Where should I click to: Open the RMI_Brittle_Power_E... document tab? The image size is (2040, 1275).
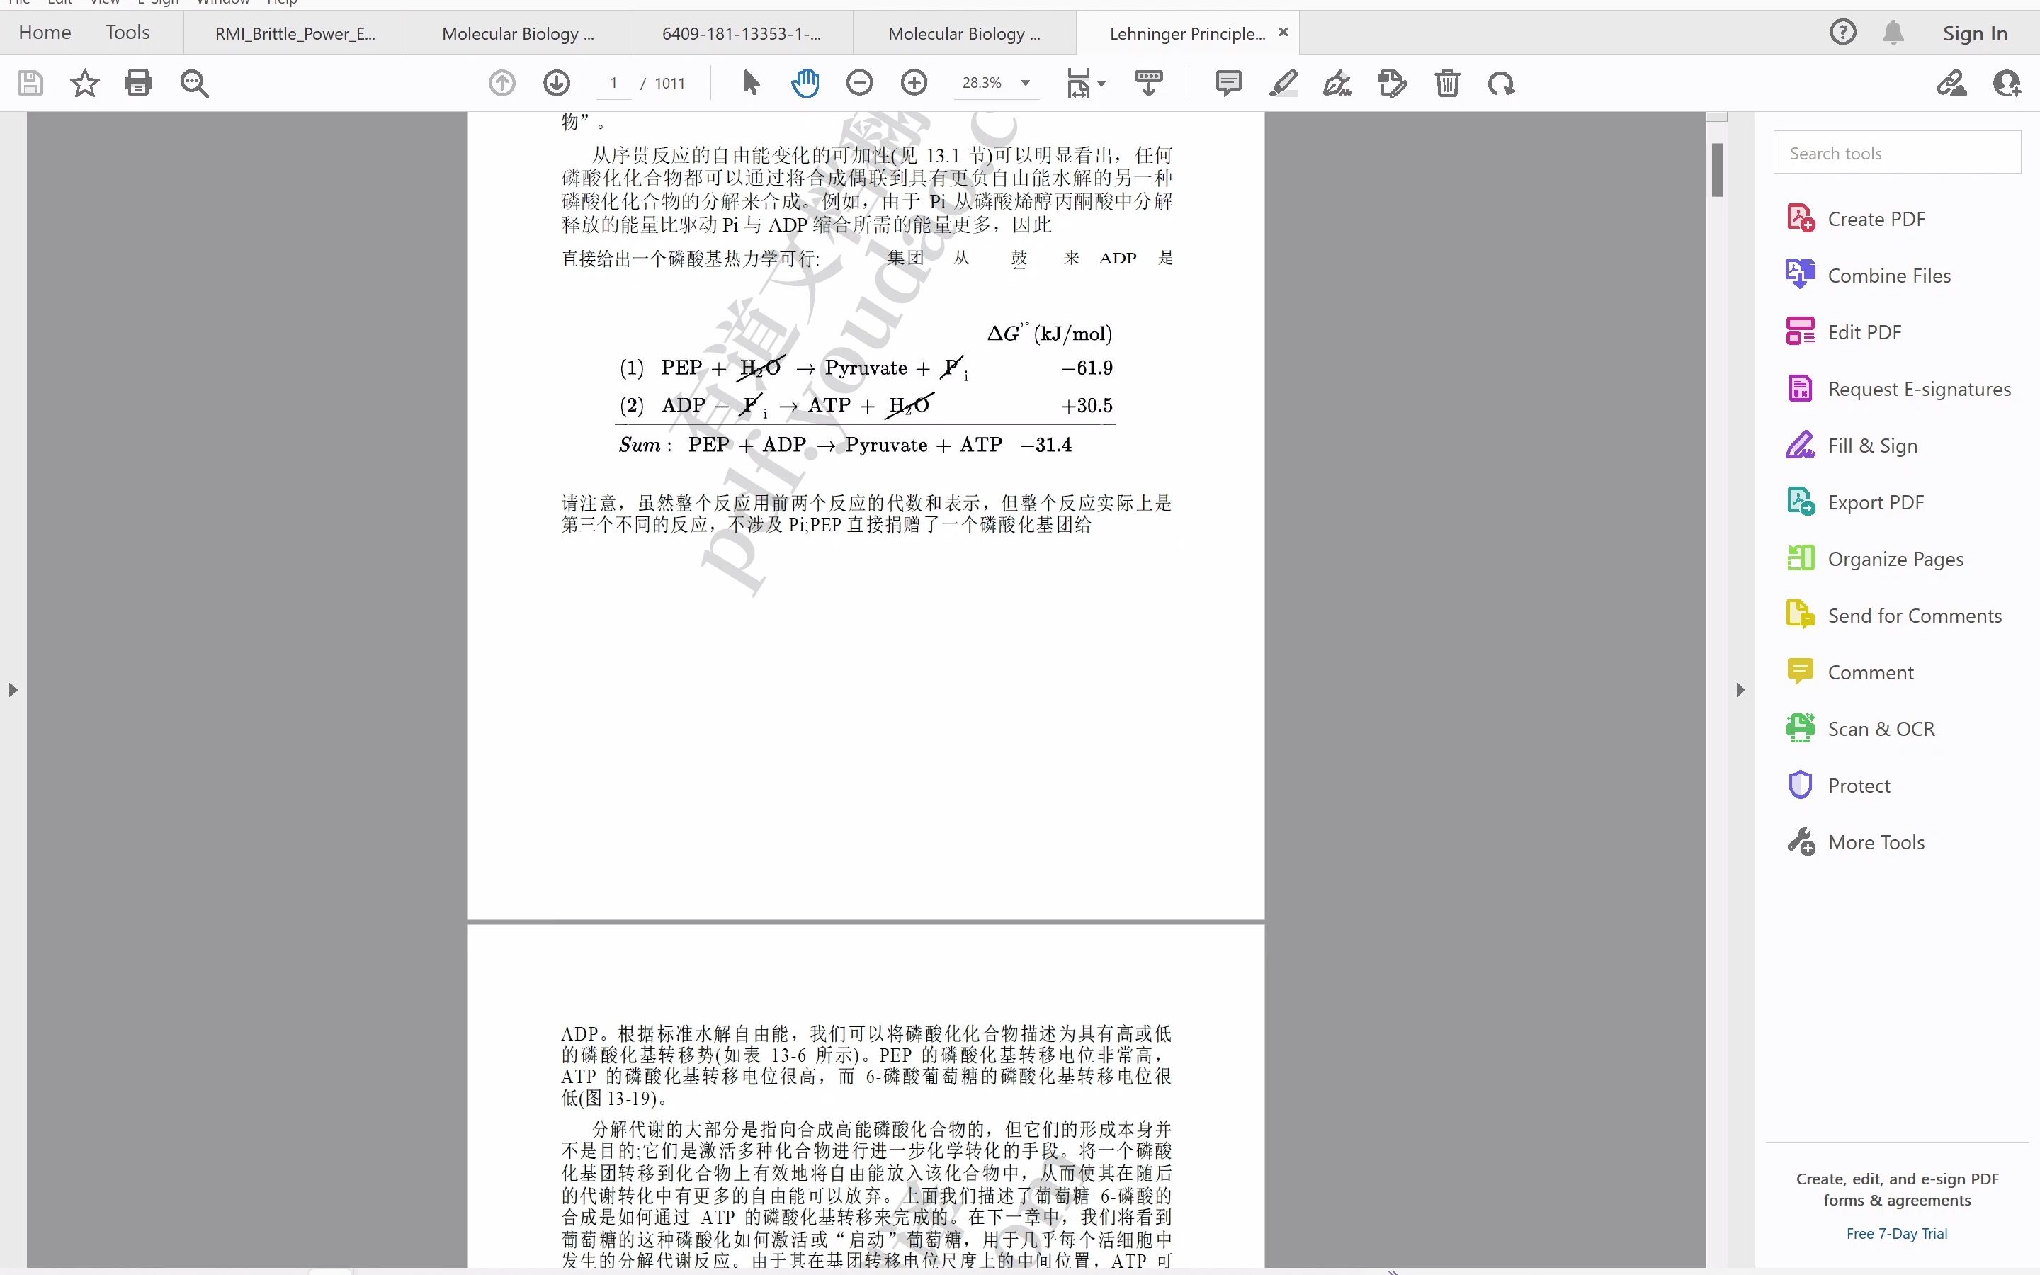(x=295, y=34)
